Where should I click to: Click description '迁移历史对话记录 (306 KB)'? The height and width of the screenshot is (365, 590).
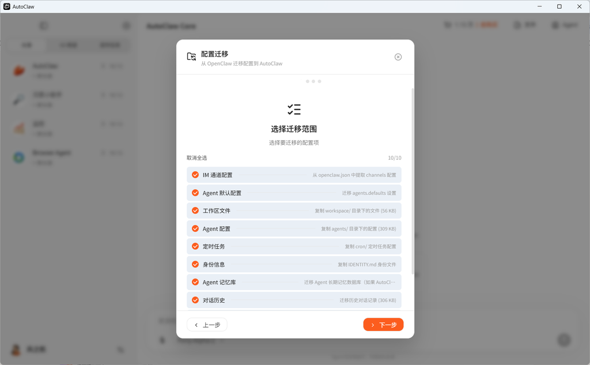point(368,300)
